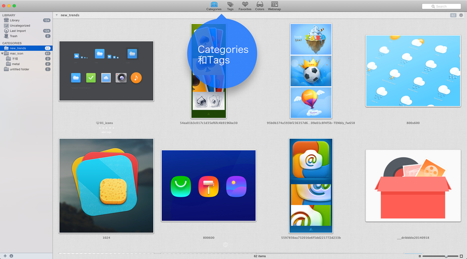Select the 95b0b374a593 game icons thumbnail
This screenshot has width=467, height=259.
[x=311, y=71]
